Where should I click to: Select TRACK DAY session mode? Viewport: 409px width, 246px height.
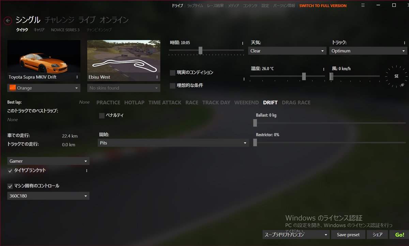coord(216,103)
